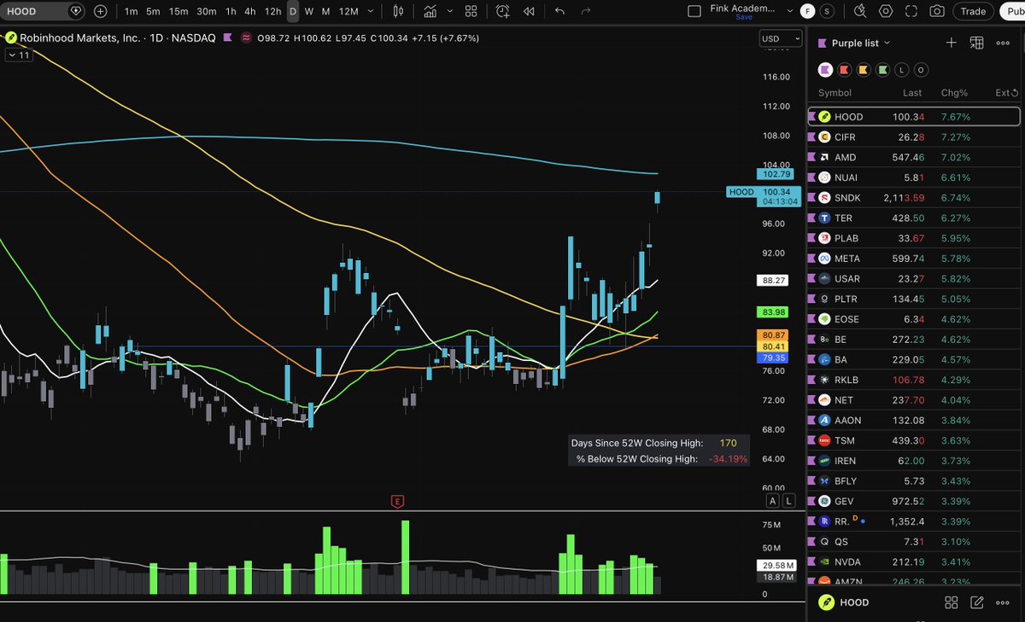Sort watchlist by Symbol column

point(835,92)
